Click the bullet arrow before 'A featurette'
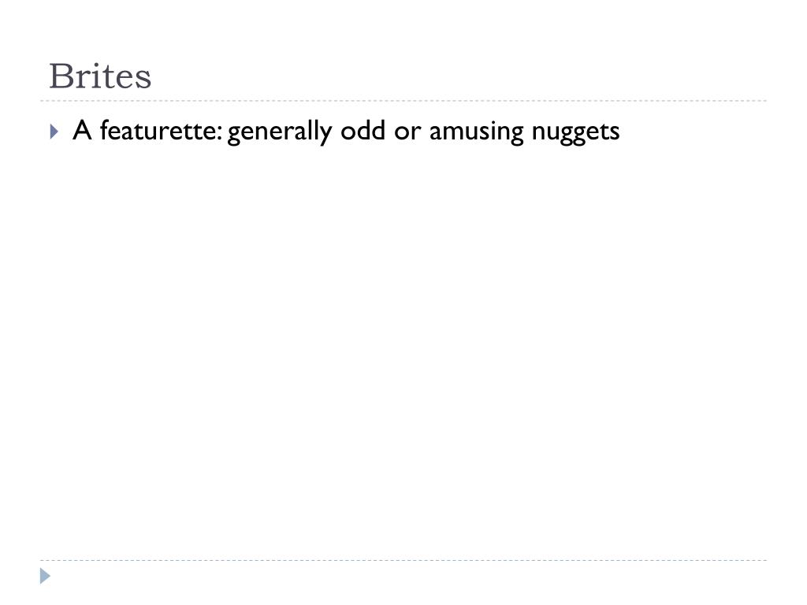 tap(54, 132)
